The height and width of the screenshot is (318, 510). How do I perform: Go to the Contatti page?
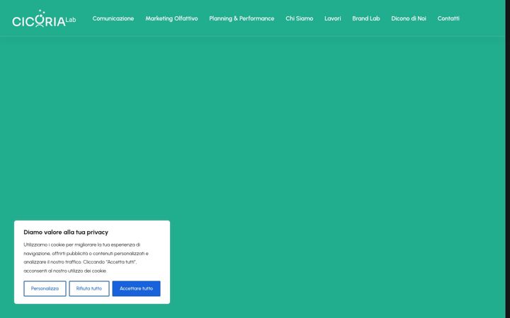point(448,18)
